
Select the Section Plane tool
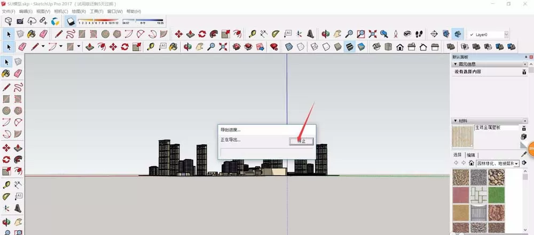[434, 34]
